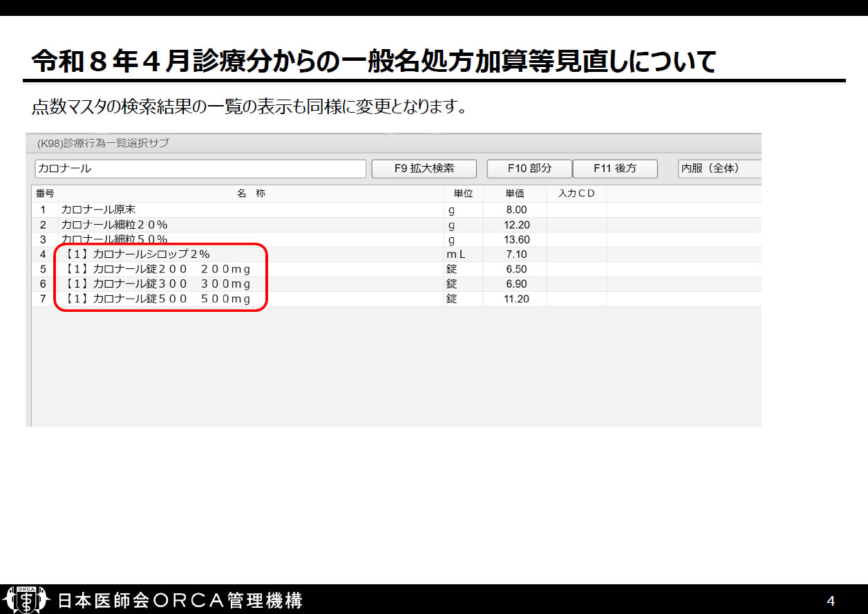Viewport: 868px width, 614px height.
Task: Select row 1 カロナール原末
Action: click(104, 210)
